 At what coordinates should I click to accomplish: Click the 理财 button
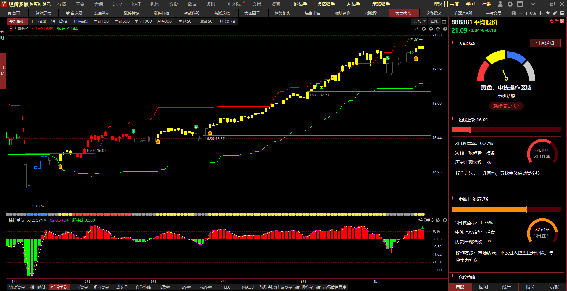coord(438,4)
